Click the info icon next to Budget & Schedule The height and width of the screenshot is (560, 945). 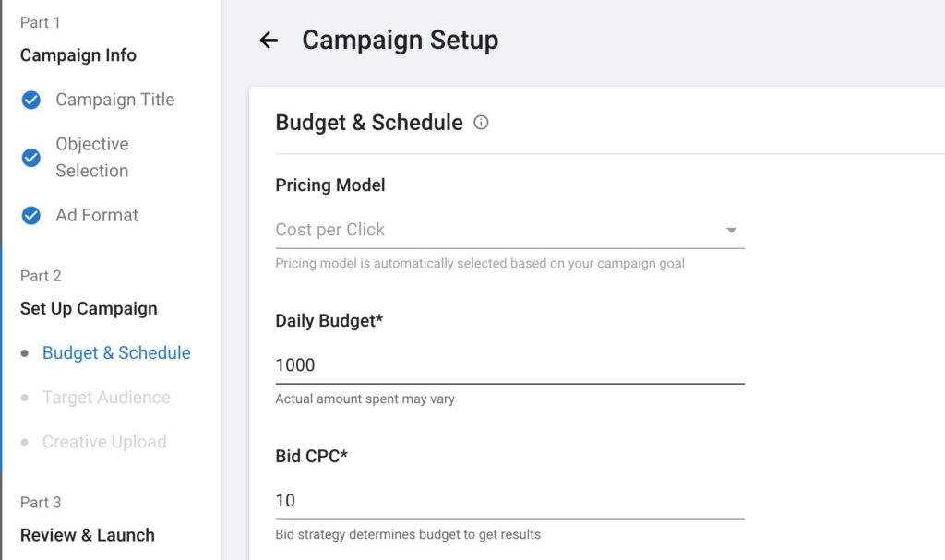pyautogui.click(x=480, y=122)
